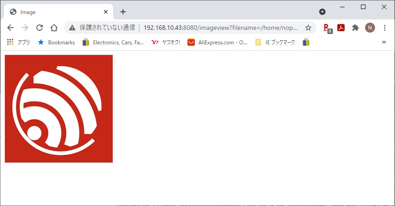Select the Image tab
Image resolution: width=395 pixels, height=206 pixels.
coord(59,12)
